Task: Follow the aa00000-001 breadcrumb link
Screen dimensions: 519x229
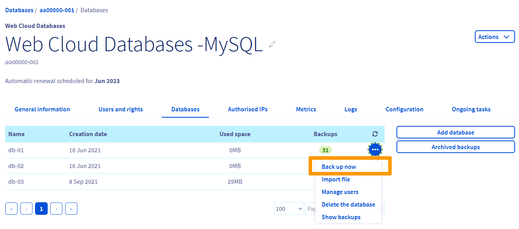Action: pyautogui.click(x=57, y=10)
